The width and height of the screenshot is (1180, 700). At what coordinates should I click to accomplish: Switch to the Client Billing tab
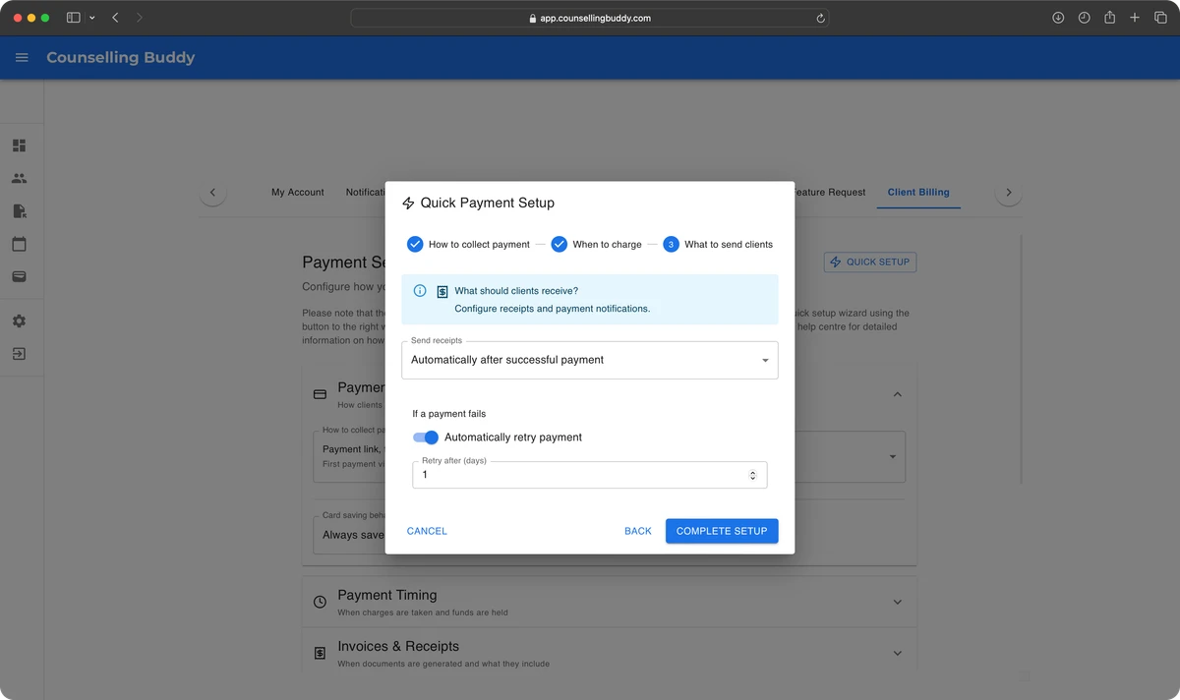(917, 193)
